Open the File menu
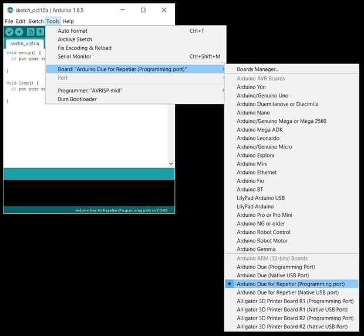The image size is (364, 336). [9, 21]
